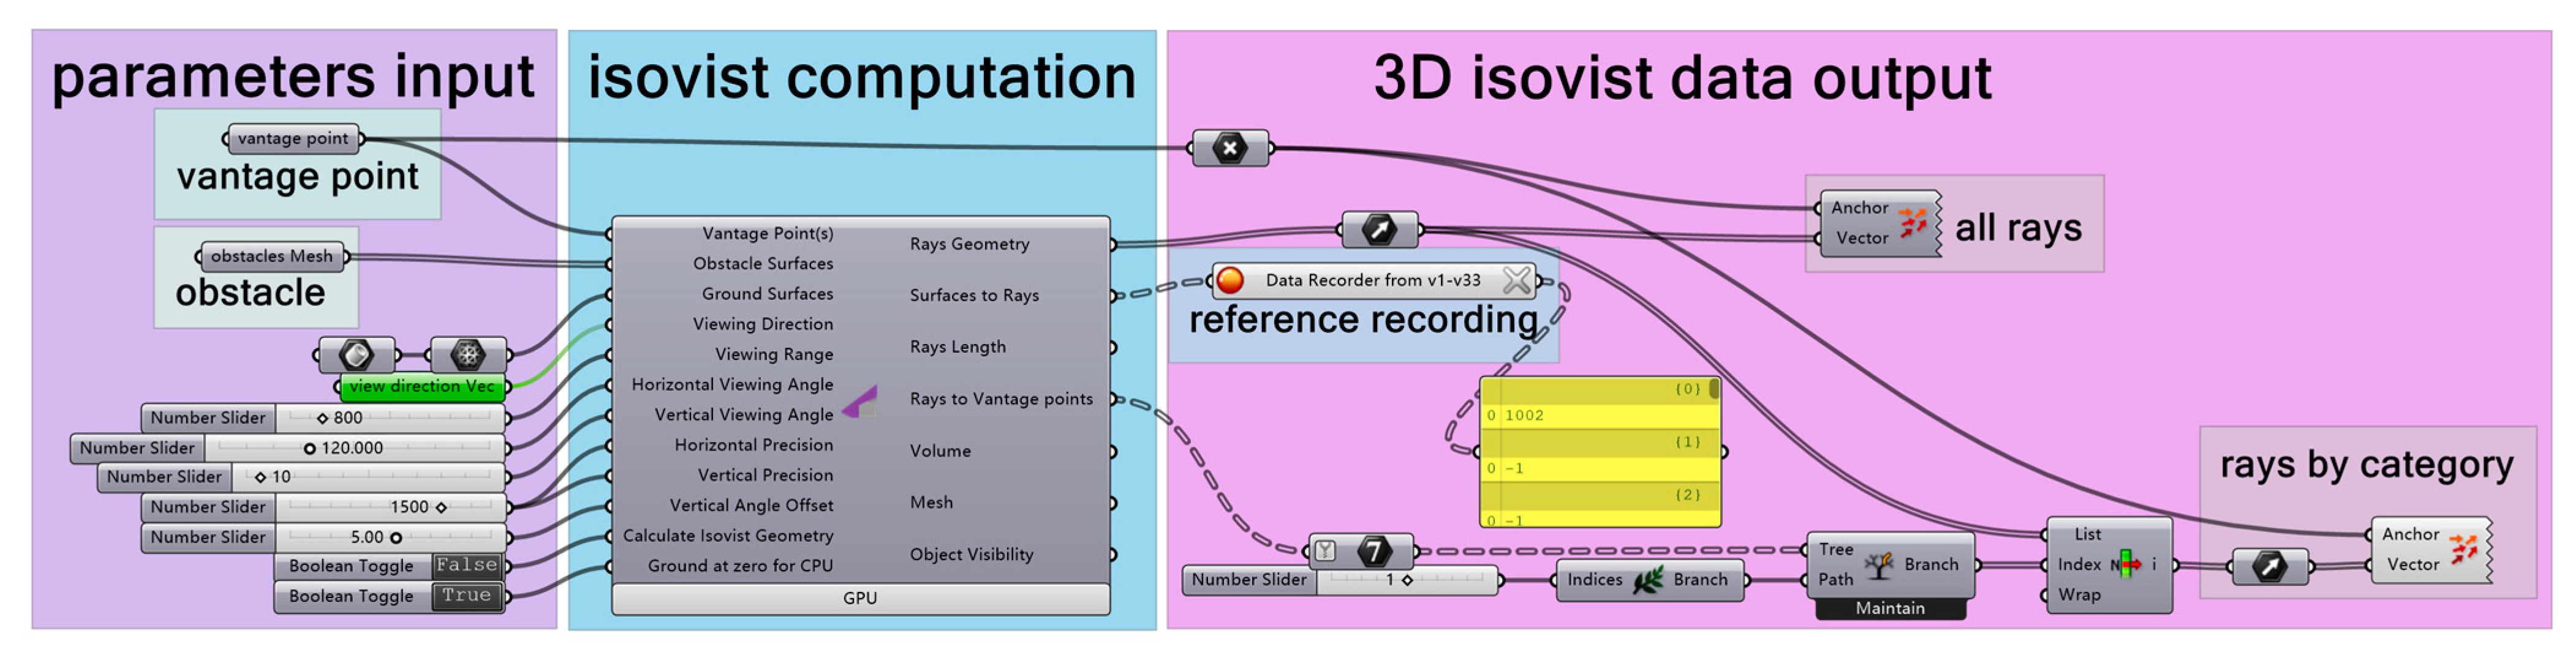Click the Vertical Viewing Angle input label
The image size is (2576, 652).
[744, 415]
